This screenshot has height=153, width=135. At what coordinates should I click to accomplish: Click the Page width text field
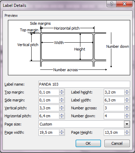click(49, 132)
